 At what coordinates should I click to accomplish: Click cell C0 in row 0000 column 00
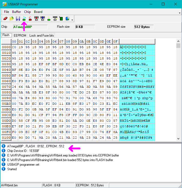point(14,47)
